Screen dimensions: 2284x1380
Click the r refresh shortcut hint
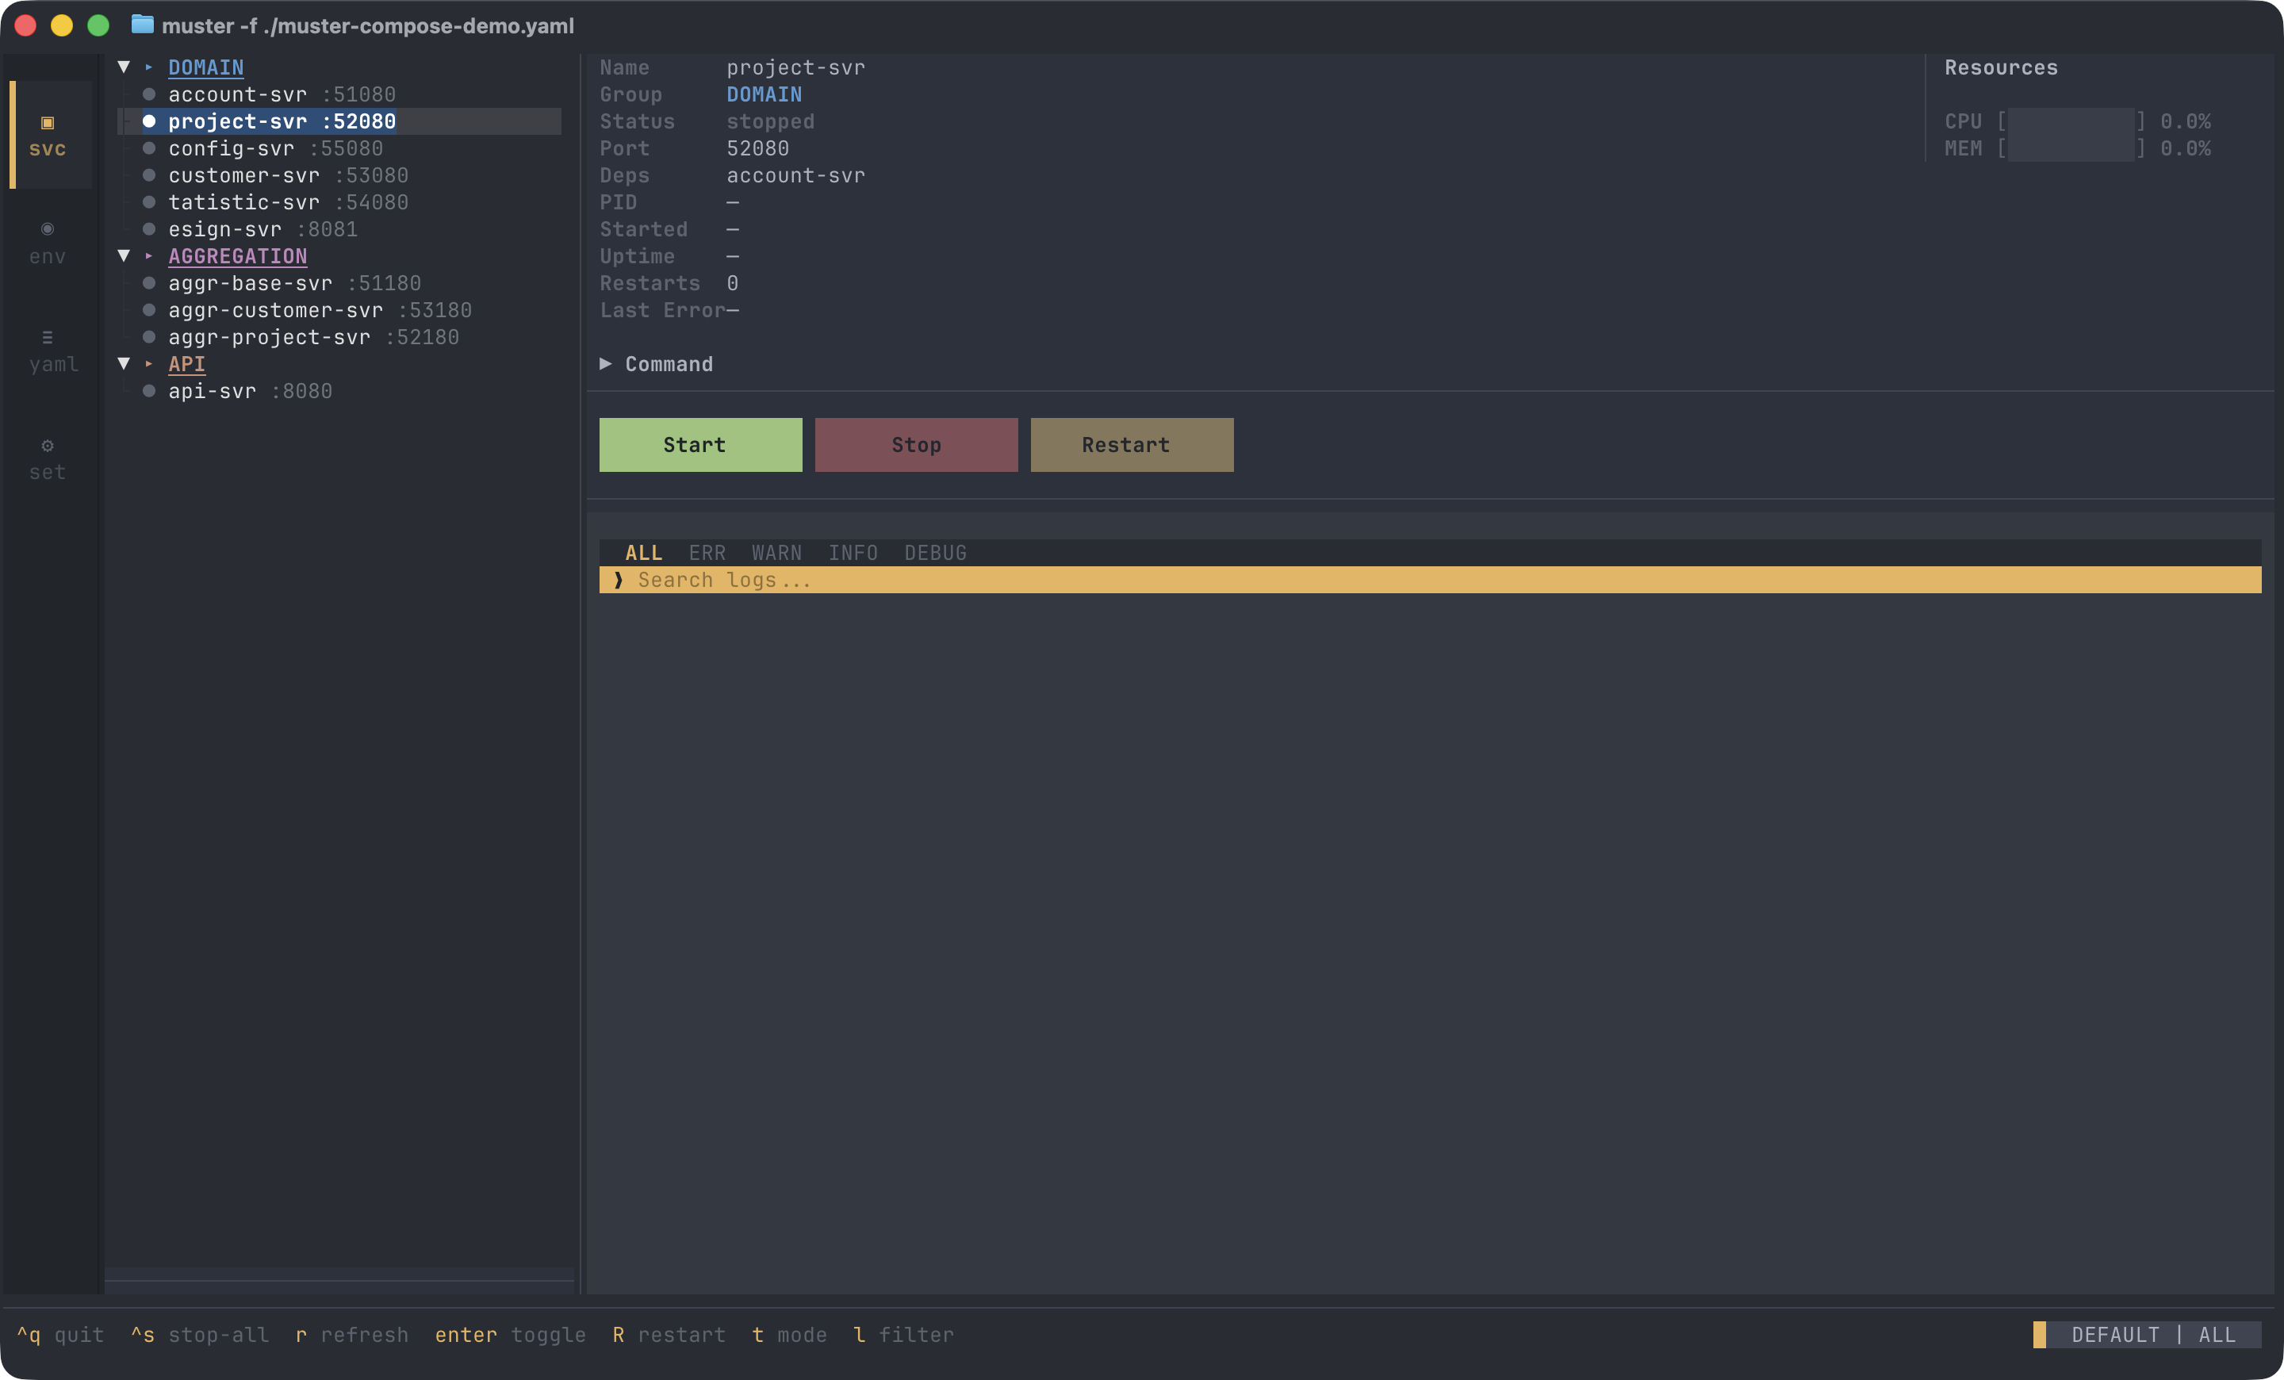pos(351,1335)
